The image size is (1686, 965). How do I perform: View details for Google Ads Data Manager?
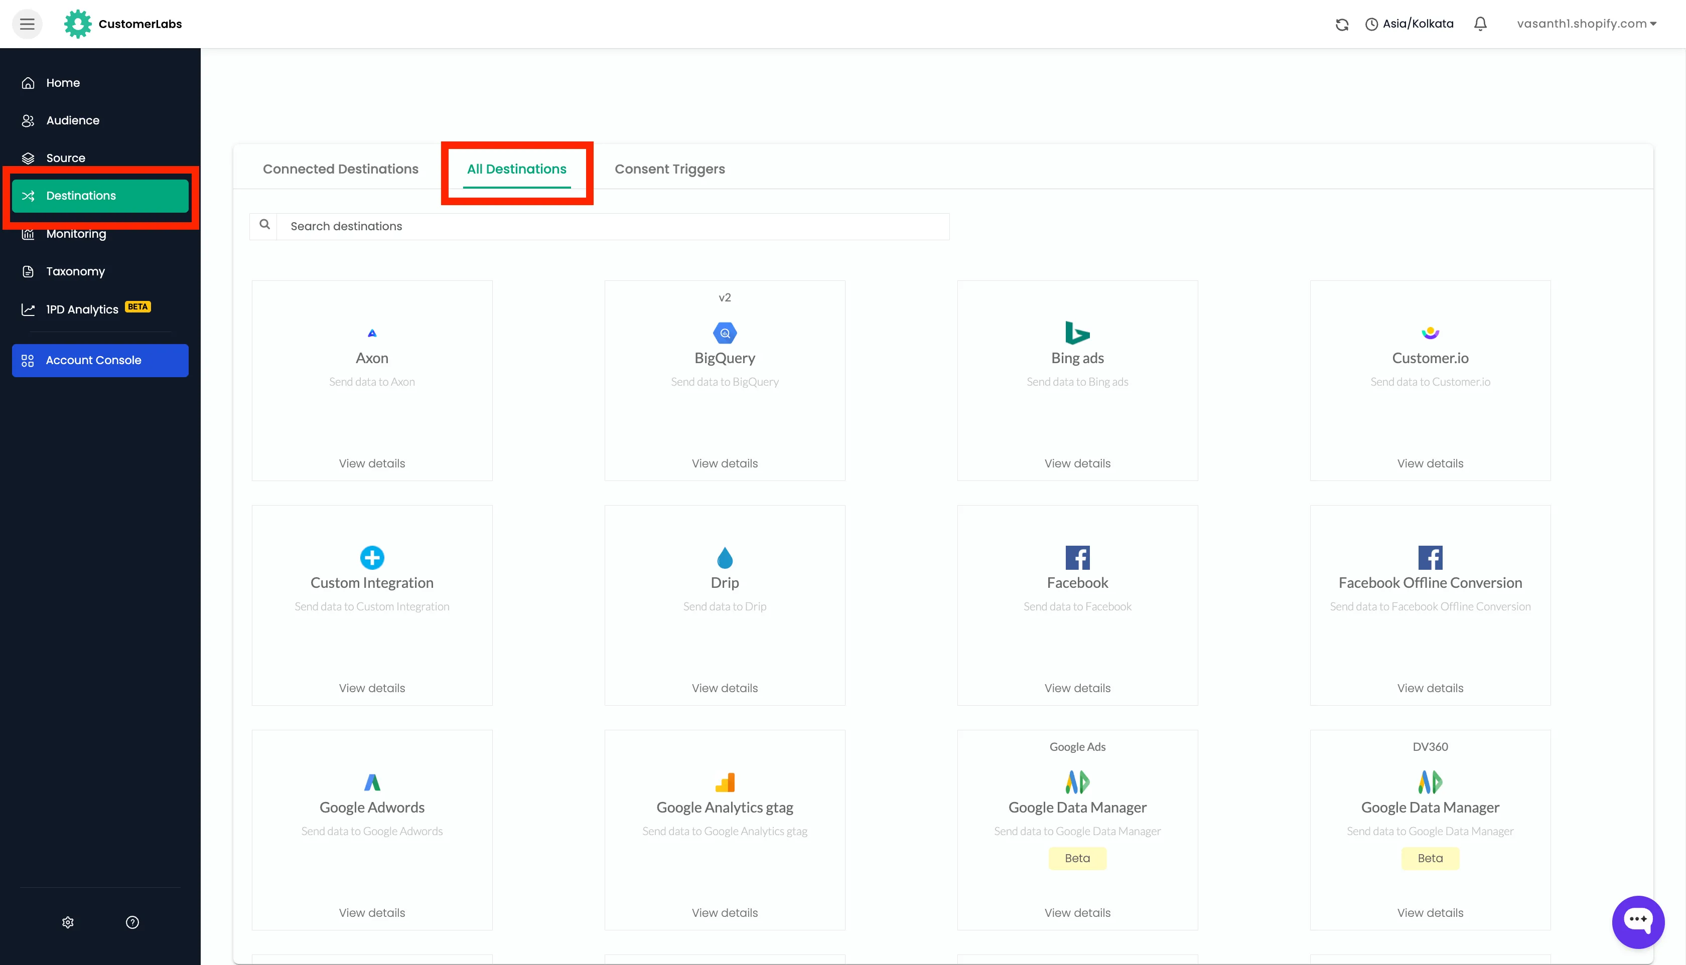pos(1077,913)
